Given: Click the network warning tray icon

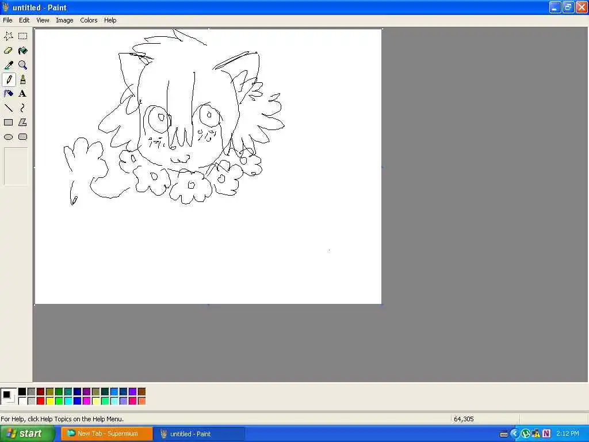Looking at the screenshot, I should 536,434.
